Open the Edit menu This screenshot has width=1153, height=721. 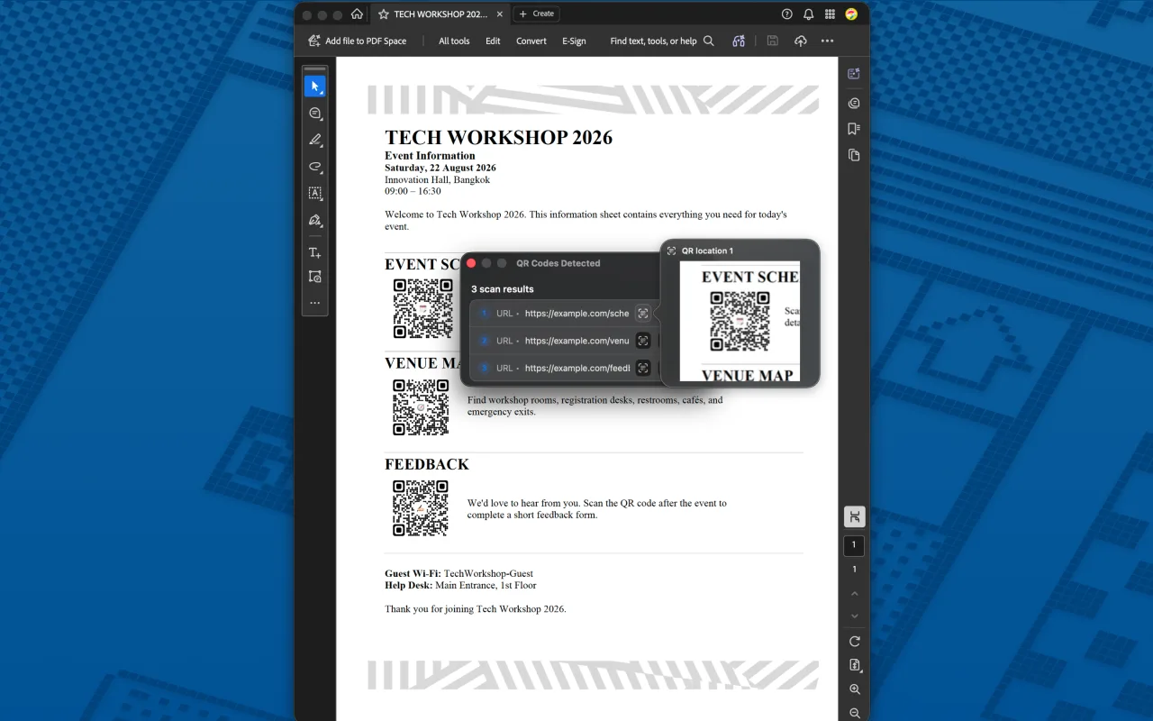point(493,41)
